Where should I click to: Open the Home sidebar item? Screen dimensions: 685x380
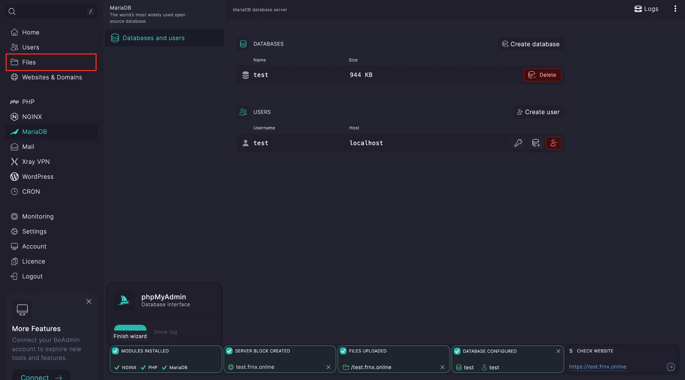52,32
